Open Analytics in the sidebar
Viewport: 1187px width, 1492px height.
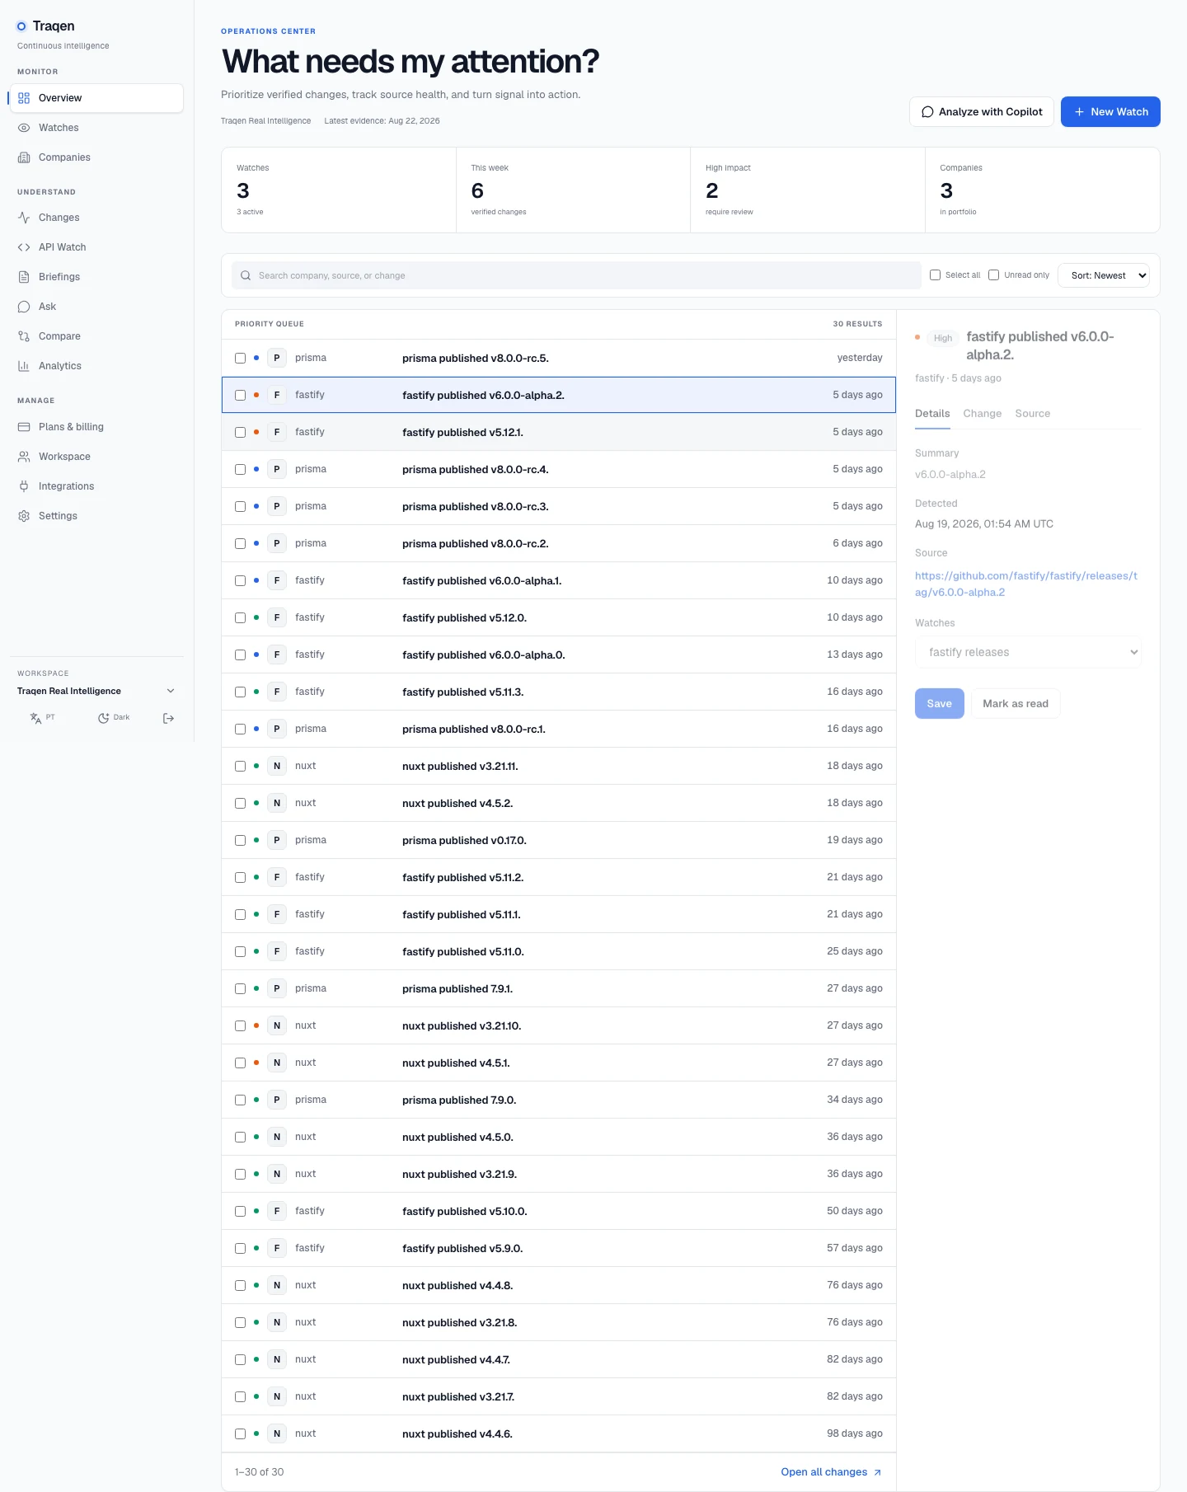pyautogui.click(x=96, y=366)
